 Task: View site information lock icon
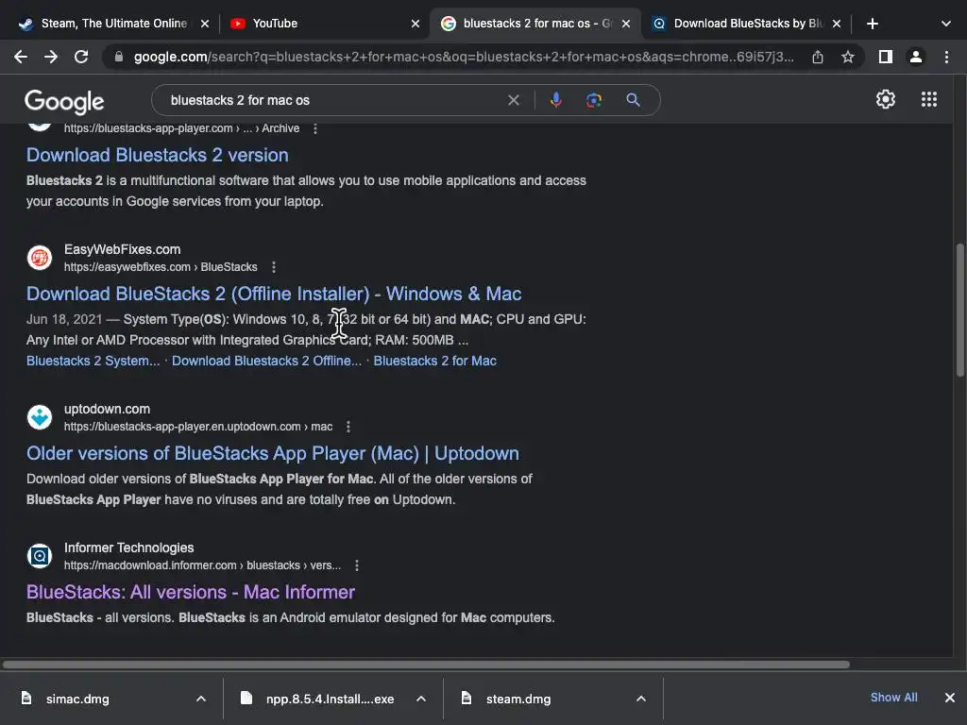click(119, 57)
